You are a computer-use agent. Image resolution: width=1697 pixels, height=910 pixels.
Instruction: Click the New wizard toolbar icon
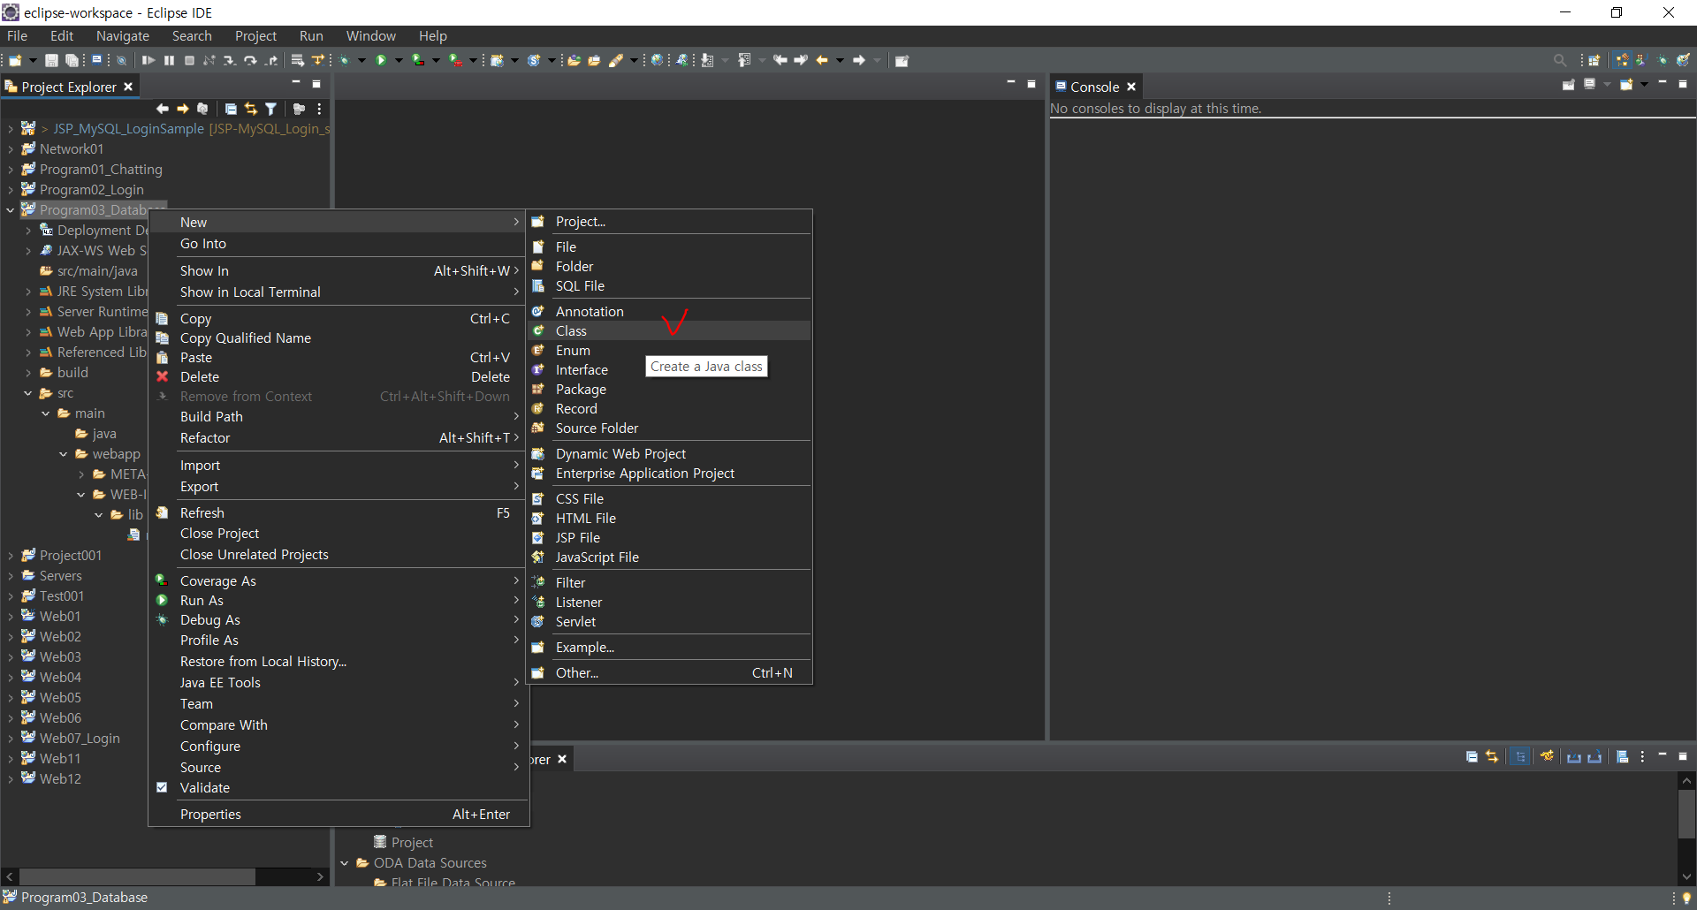15,61
